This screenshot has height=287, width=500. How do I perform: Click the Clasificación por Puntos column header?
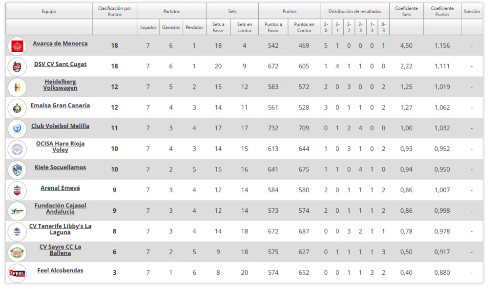pos(114,11)
